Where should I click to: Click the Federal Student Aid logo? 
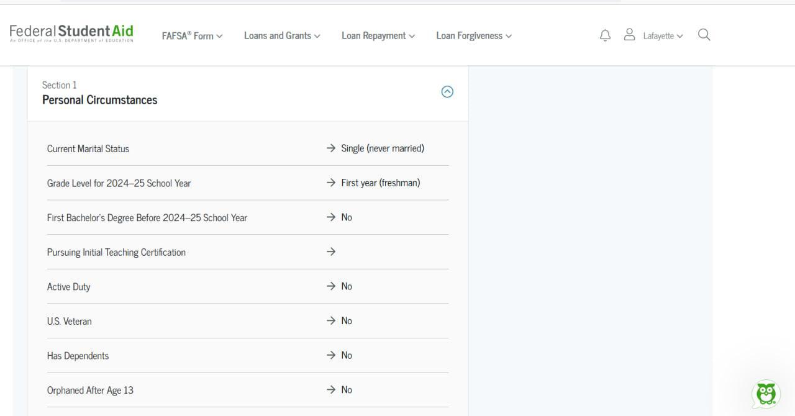pos(71,33)
